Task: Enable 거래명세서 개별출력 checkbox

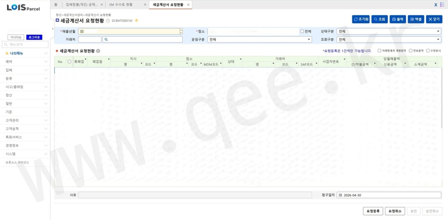Action: [379, 51]
